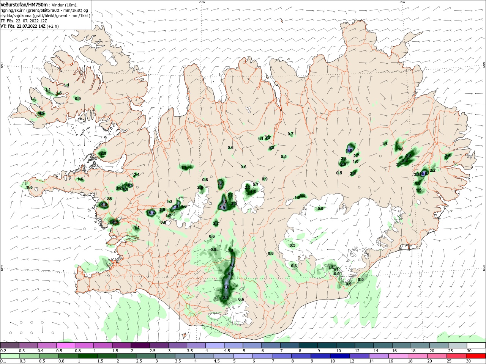Click the 5.9 precipitation value in central Iceland
This screenshot has height=364, width=486.
click(222, 208)
